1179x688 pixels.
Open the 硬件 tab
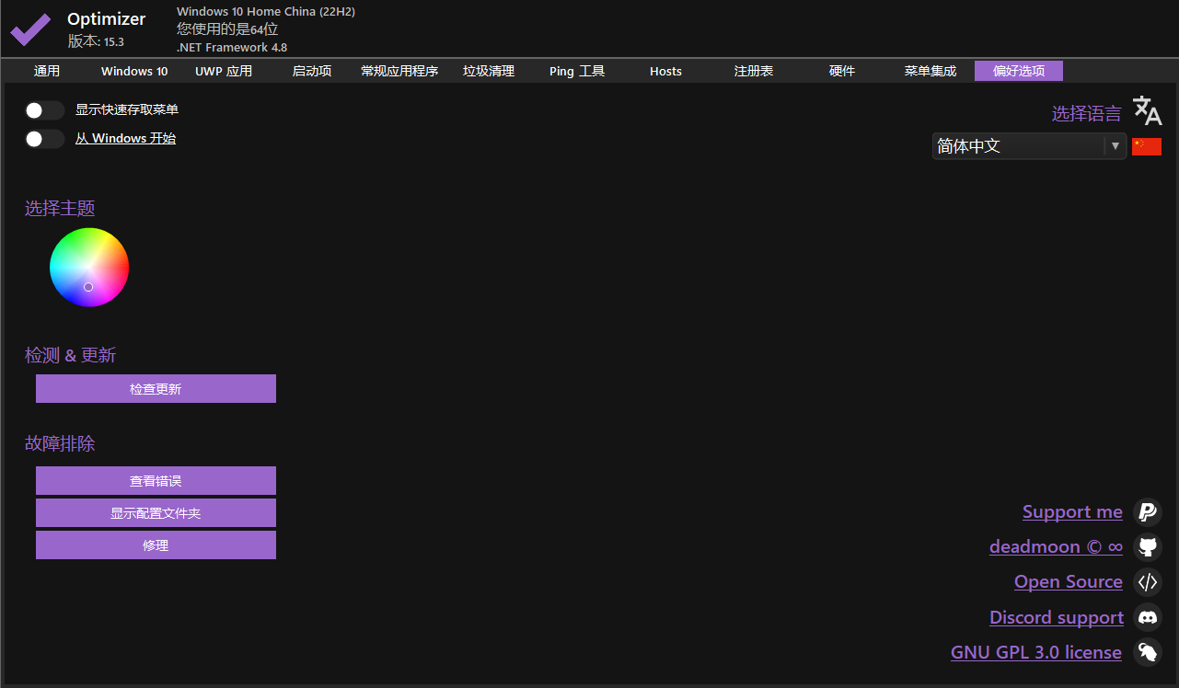click(842, 71)
